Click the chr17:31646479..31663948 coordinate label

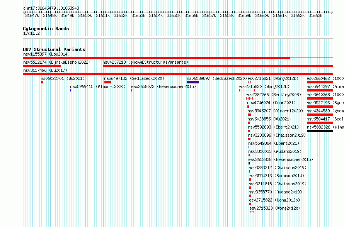pos(51,8)
